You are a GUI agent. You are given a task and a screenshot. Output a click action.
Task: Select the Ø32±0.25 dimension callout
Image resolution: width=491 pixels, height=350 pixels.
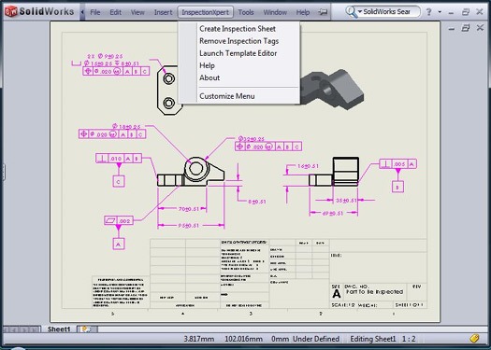tap(252, 138)
